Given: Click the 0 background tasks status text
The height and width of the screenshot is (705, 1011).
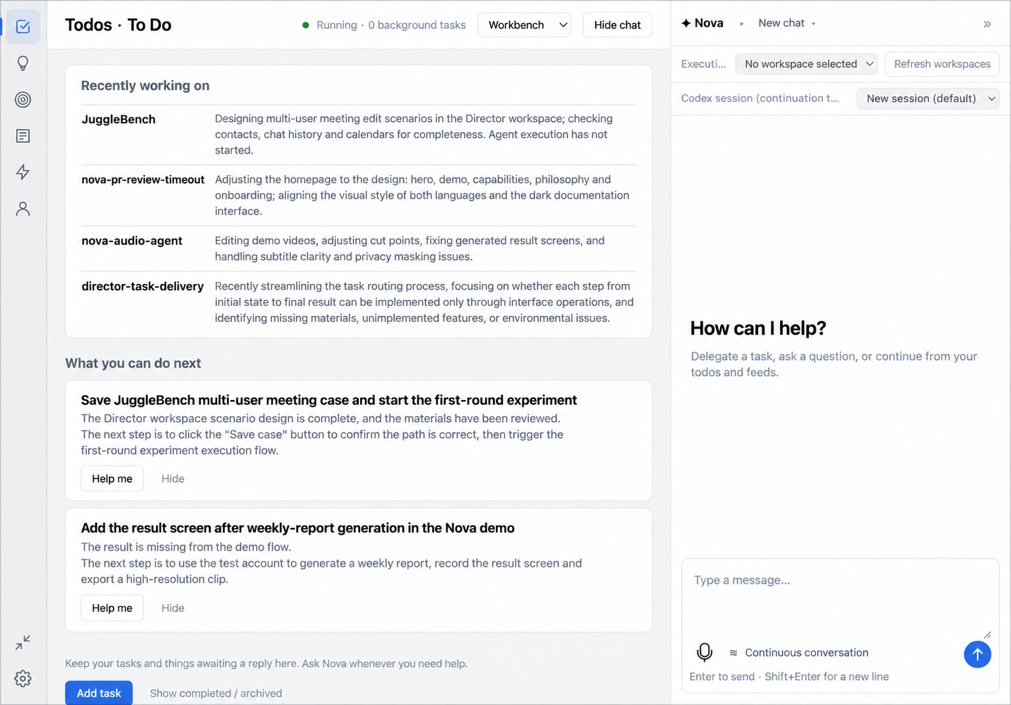Looking at the screenshot, I should [417, 25].
